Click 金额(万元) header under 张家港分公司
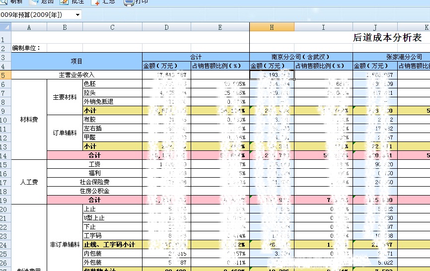This screenshot has width=430, height=271. pyautogui.click(x=375, y=66)
